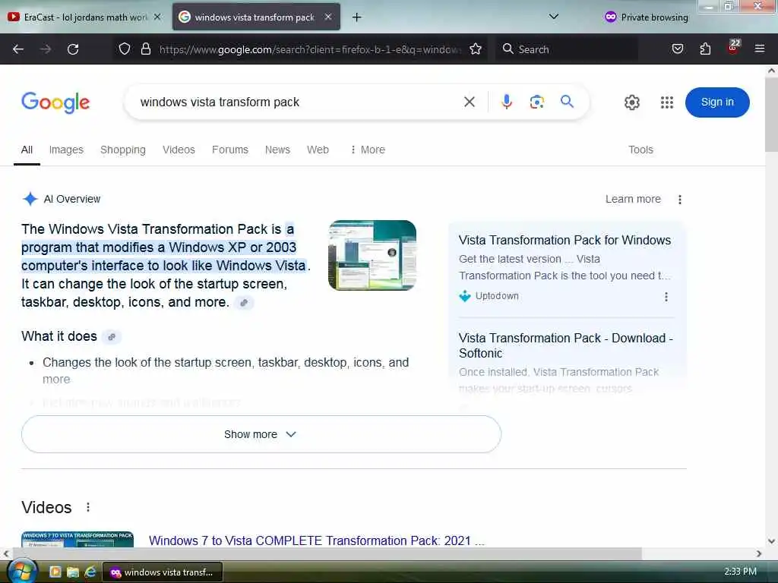778x583 pixels.
Task: Click the vertical scrollbar thumb
Action: click(x=771, y=114)
